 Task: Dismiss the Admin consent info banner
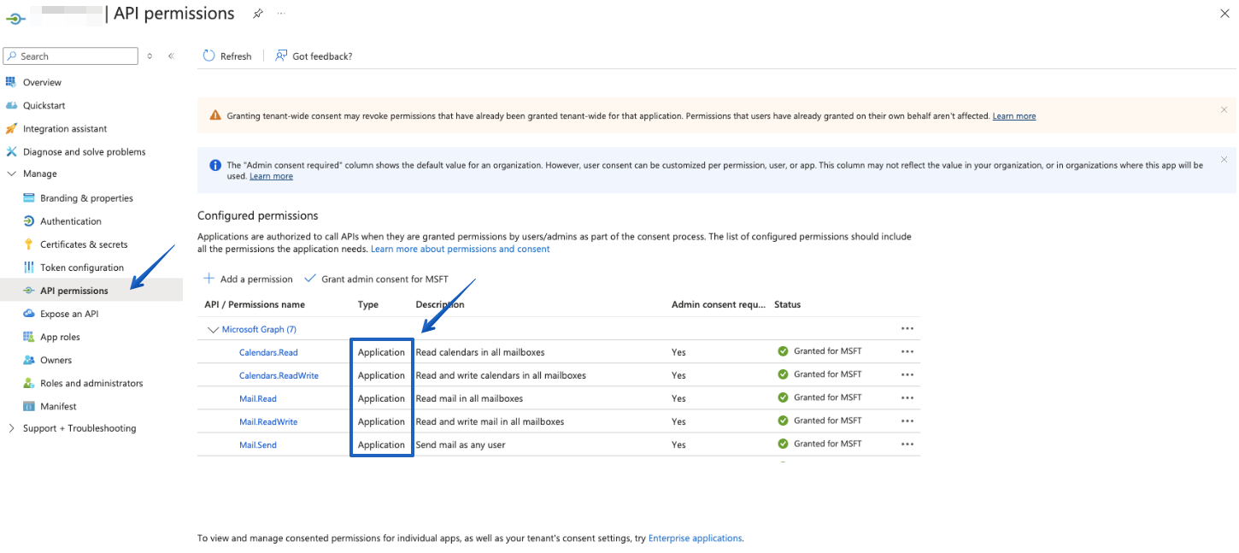[1224, 159]
